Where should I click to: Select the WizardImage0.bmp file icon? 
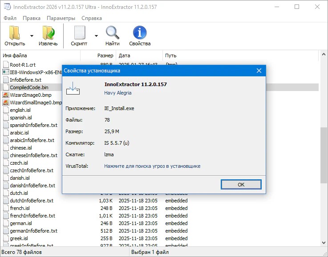[6, 95]
